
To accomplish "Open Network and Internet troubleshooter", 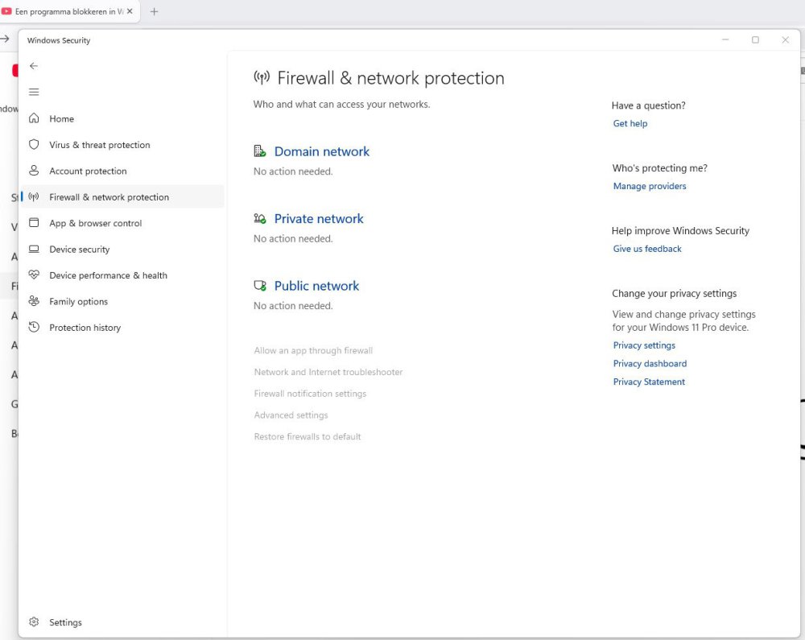I will pos(328,372).
